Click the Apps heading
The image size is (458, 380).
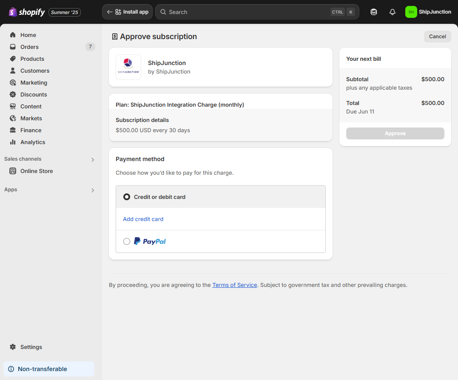coord(11,190)
